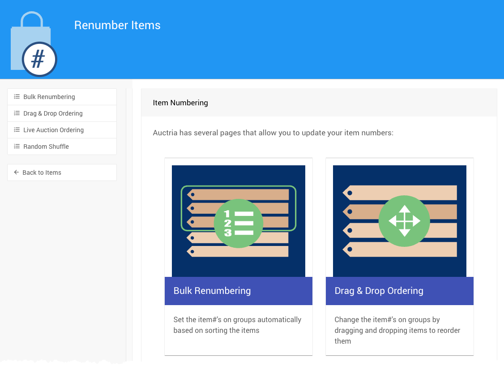Click the list icon beside Bulk Renumbering

tap(17, 97)
